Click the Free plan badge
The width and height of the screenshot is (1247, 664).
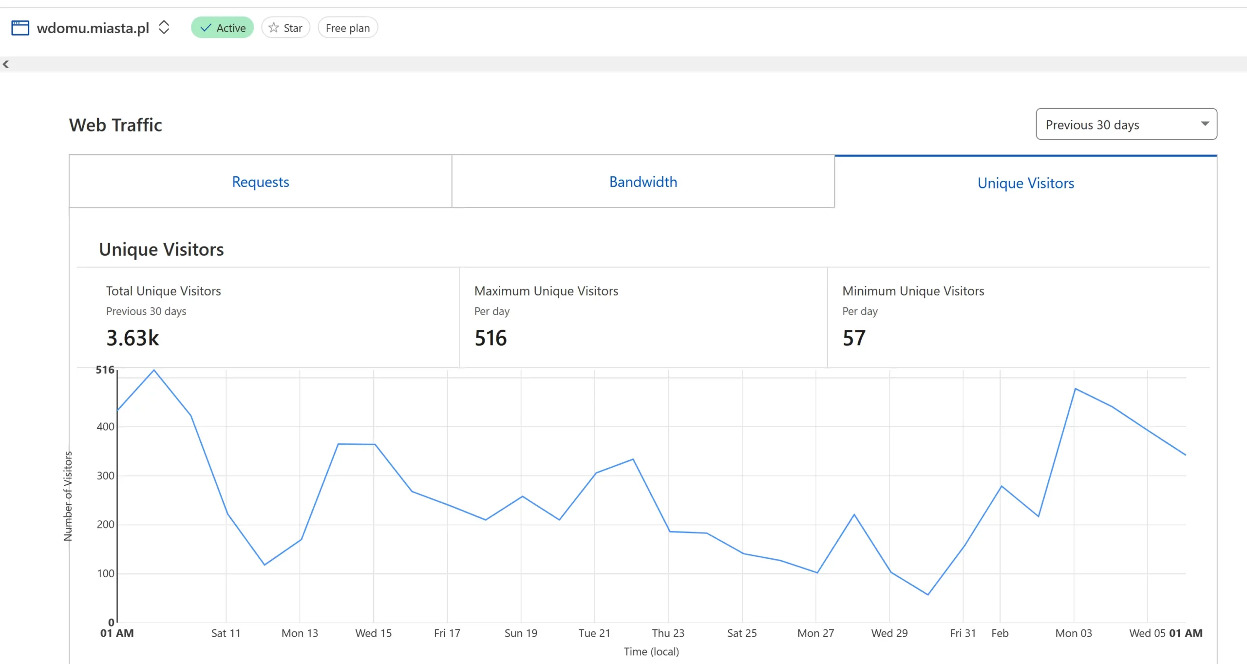[347, 28]
